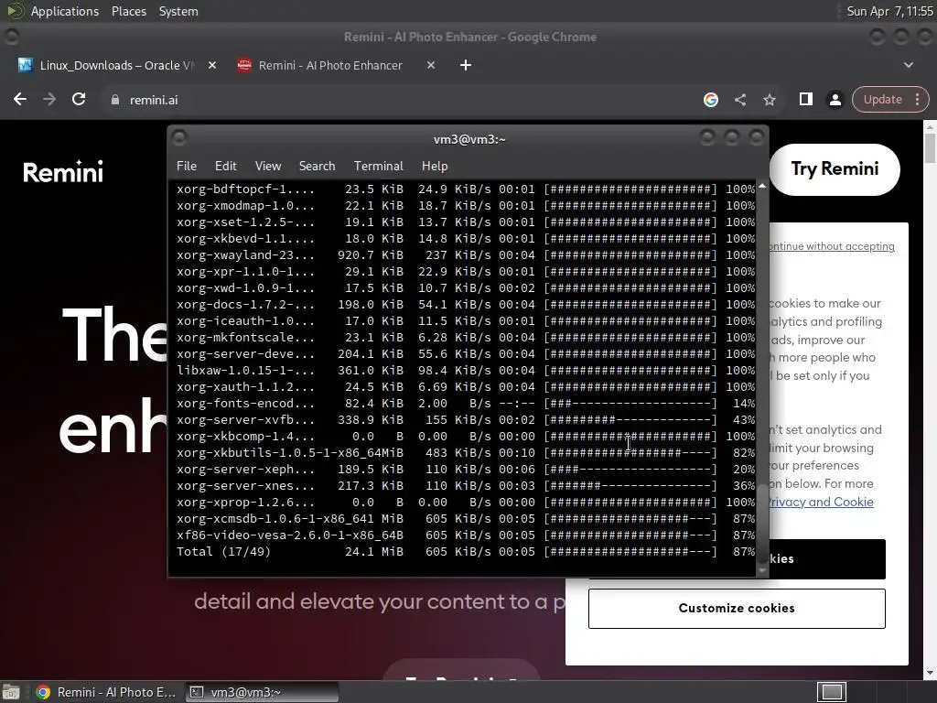This screenshot has width=937, height=703.
Task: Reload the remini.ai page
Action: [x=79, y=99]
